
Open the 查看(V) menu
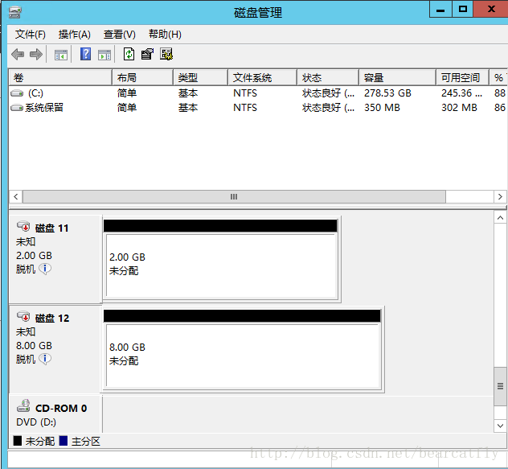click(x=120, y=35)
